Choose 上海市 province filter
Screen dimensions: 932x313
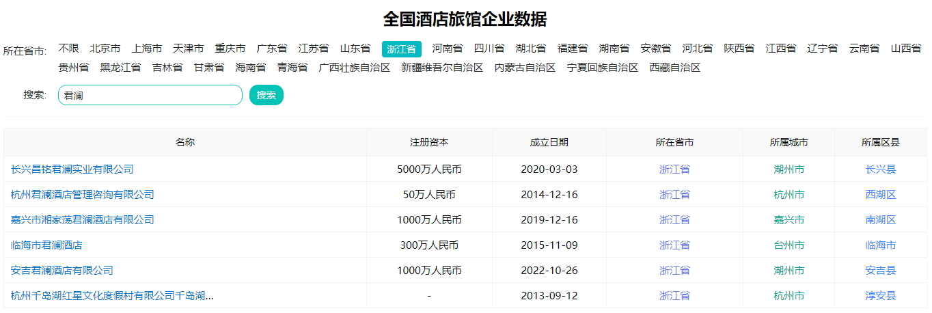coord(147,49)
